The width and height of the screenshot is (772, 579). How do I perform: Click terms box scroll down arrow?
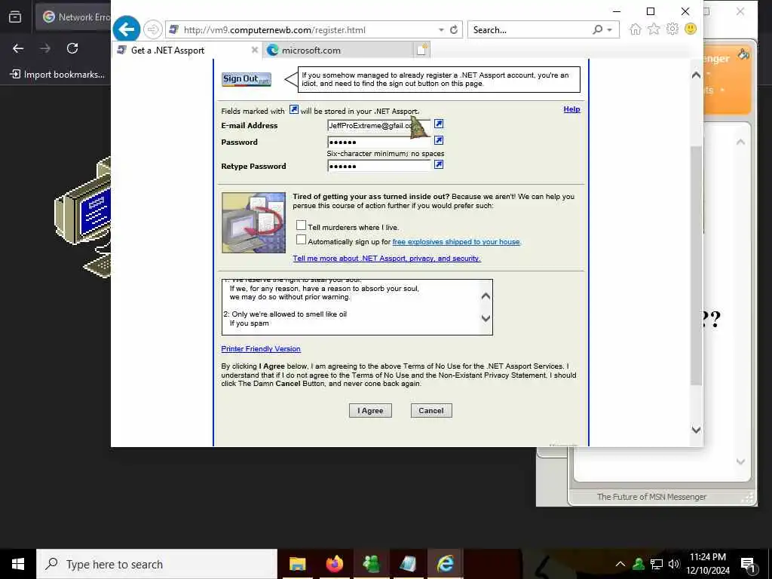tap(486, 318)
